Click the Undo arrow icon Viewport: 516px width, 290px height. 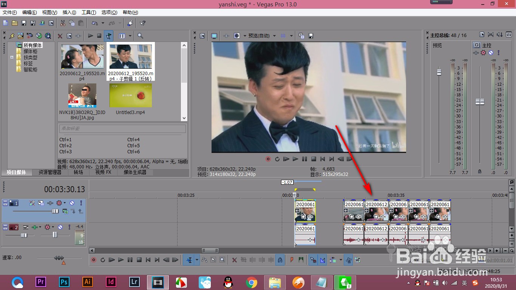tap(95, 23)
